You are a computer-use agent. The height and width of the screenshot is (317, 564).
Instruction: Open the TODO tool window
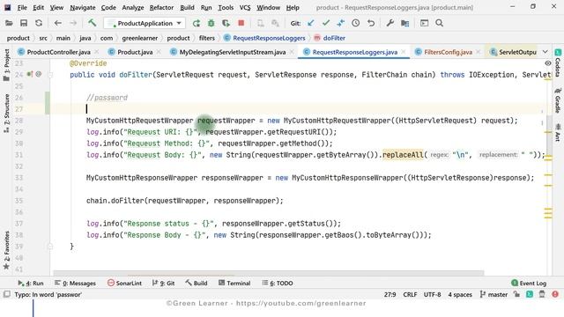click(278, 284)
